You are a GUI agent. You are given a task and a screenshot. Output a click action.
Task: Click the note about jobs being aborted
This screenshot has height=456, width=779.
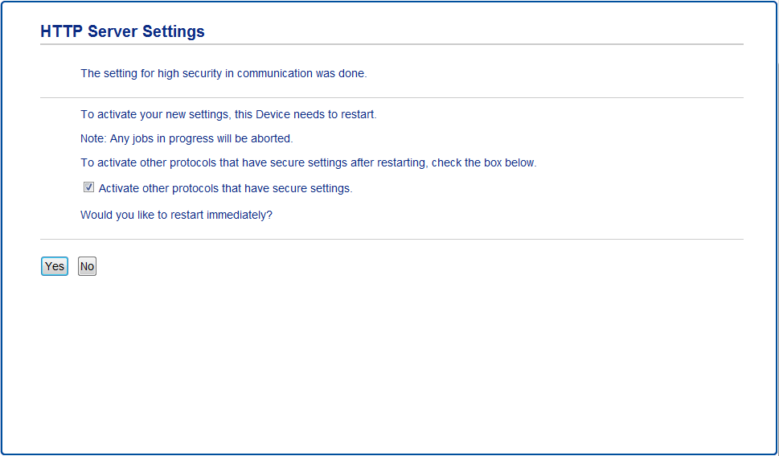(187, 138)
